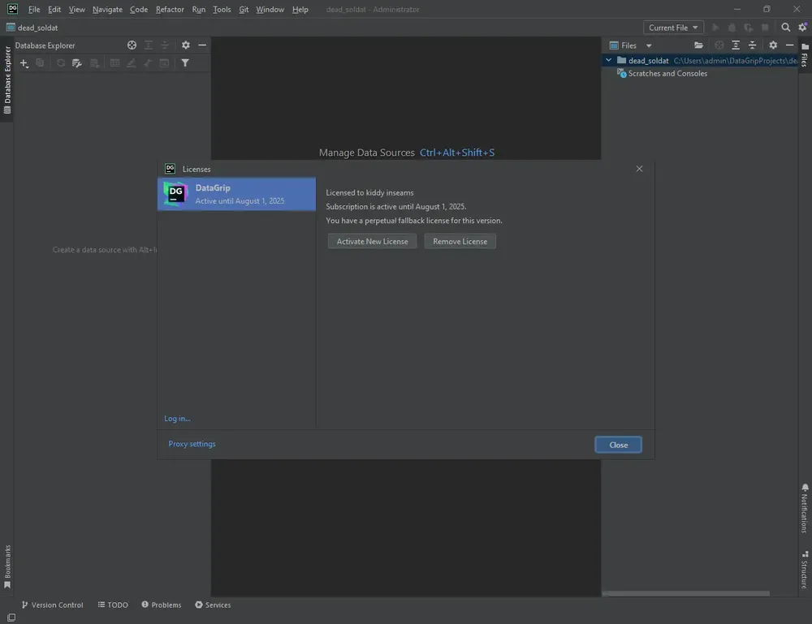
Task: Click the Remove License button
Action: (460, 241)
